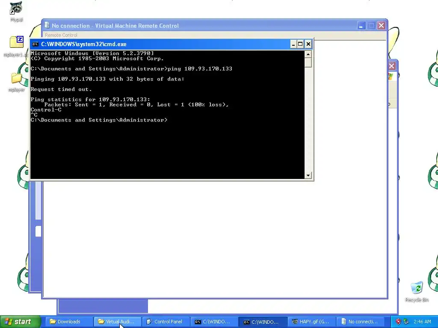Click the cmd scrollbar down arrow
Image resolution: width=438 pixels, height=328 pixels.
click(x=308, y=175)
